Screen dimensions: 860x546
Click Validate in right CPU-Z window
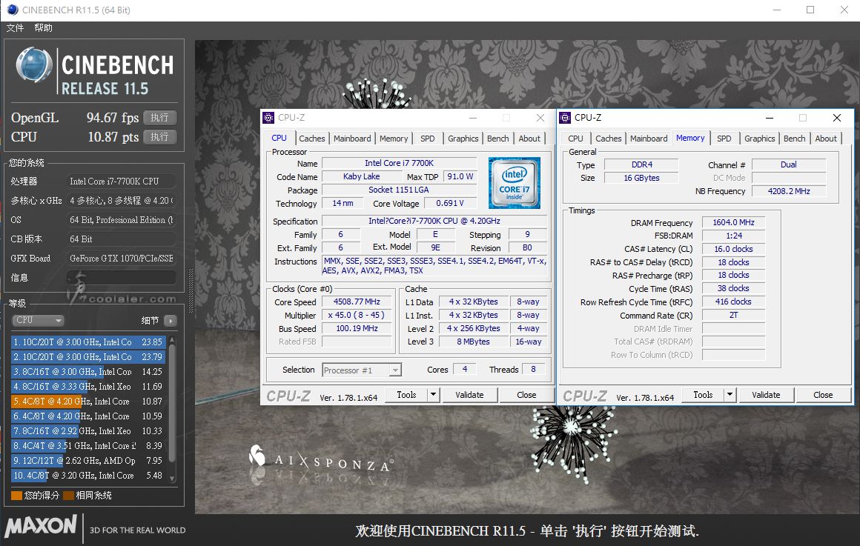pyautogui.click(x=766, y=395)
